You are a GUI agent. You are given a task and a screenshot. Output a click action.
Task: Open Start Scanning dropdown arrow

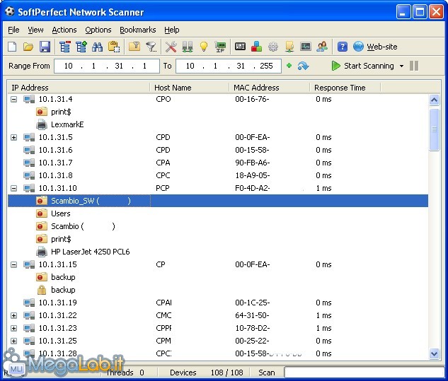pos(401,66)
